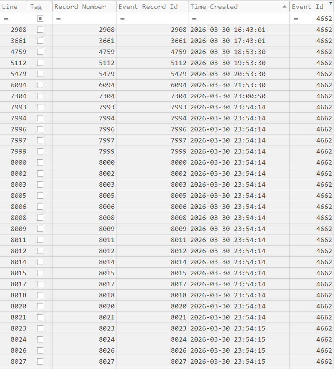Click Record Number cell 8015
The width and height of the screenshot is (334, 369).
coord(84,273)
